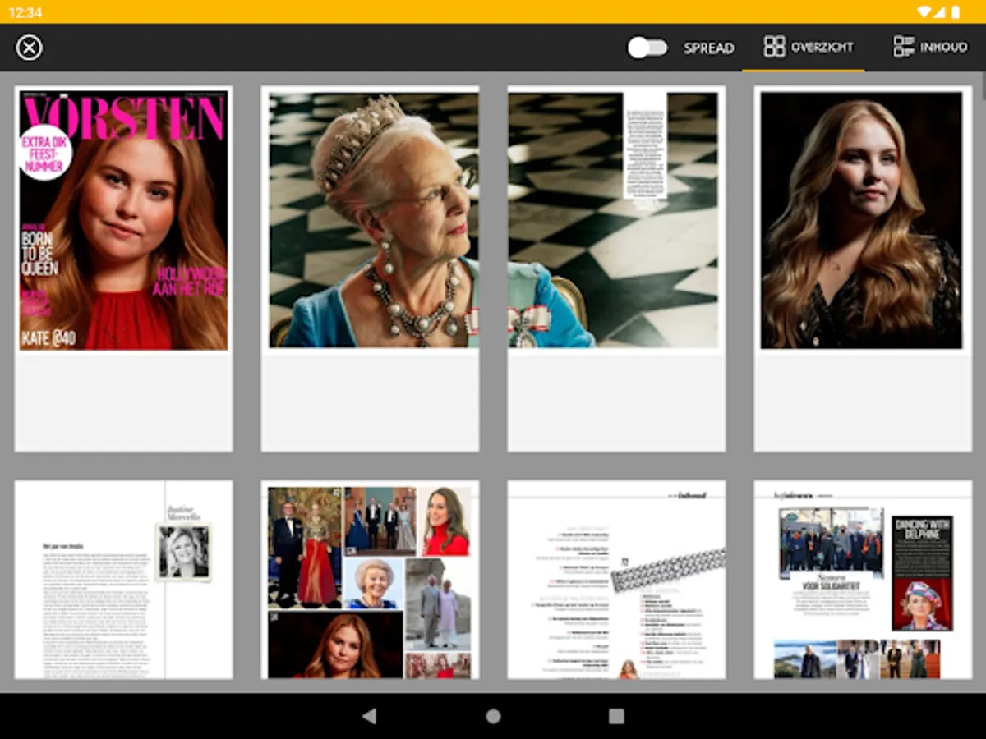Tap the Android back navigation button
986x739 pixels.
370,716
